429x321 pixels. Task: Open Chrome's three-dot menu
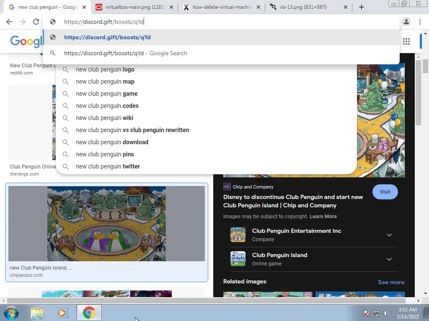420,22
